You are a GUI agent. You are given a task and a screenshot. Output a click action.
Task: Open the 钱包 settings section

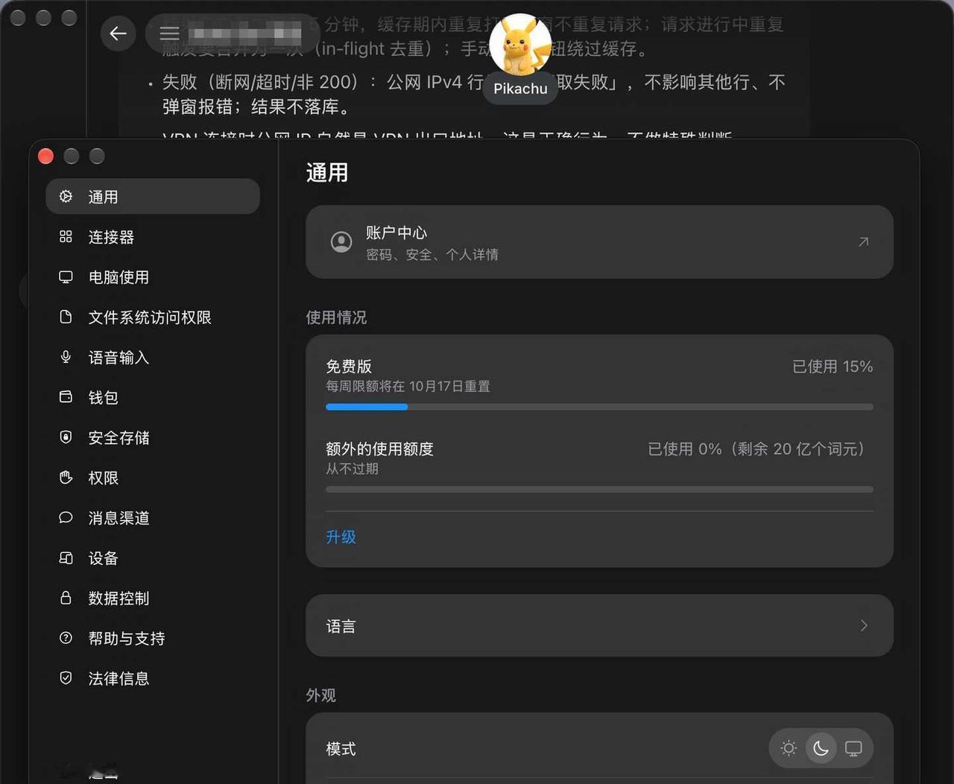(153, 396)
